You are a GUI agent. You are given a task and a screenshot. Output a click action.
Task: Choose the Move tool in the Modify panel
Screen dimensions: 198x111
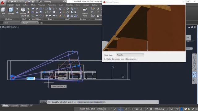(68, 9)
